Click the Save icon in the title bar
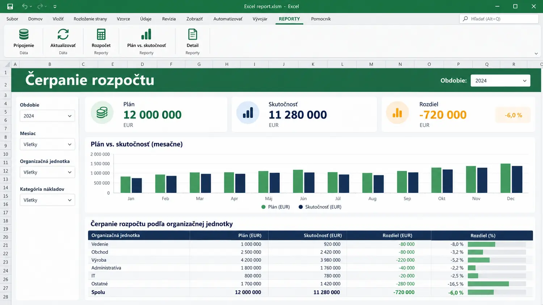Viewport: 543px width, 305px height. (10, 7)
